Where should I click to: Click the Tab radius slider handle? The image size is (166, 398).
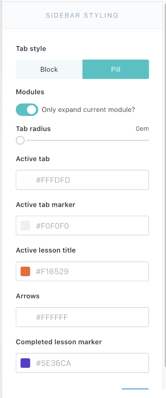[x=20, y=140]
